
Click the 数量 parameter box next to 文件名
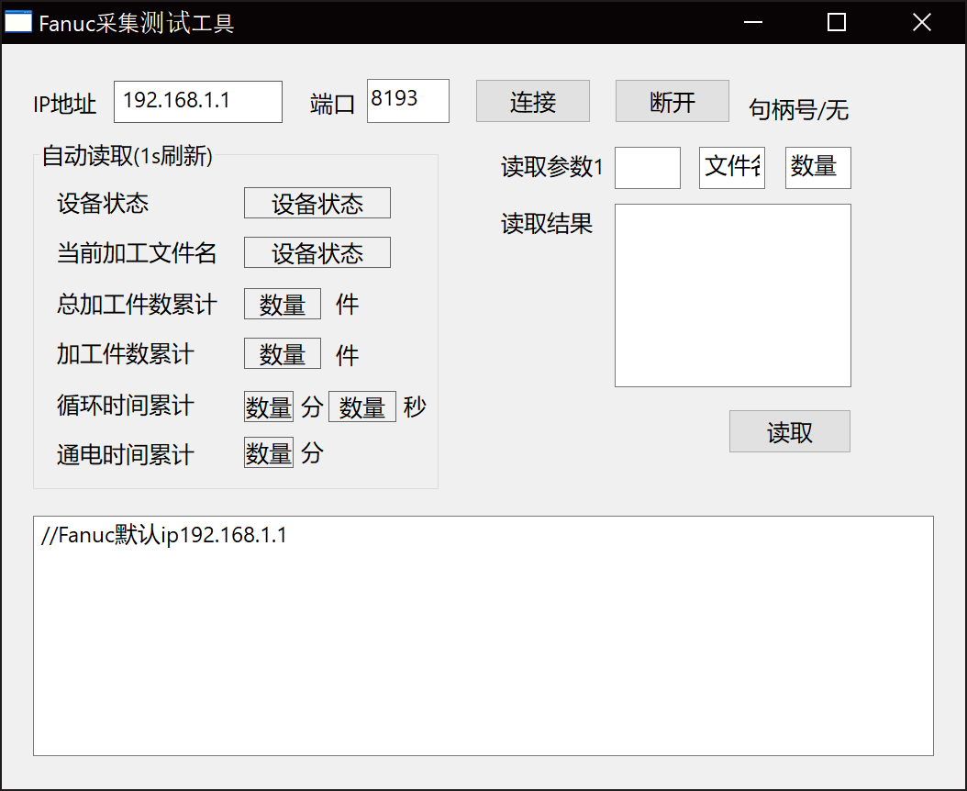click(817, 168)
